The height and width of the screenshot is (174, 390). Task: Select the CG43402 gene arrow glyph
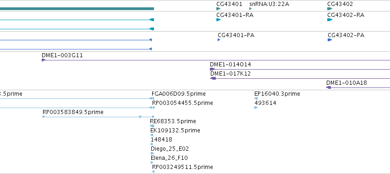tap(330, 9)
